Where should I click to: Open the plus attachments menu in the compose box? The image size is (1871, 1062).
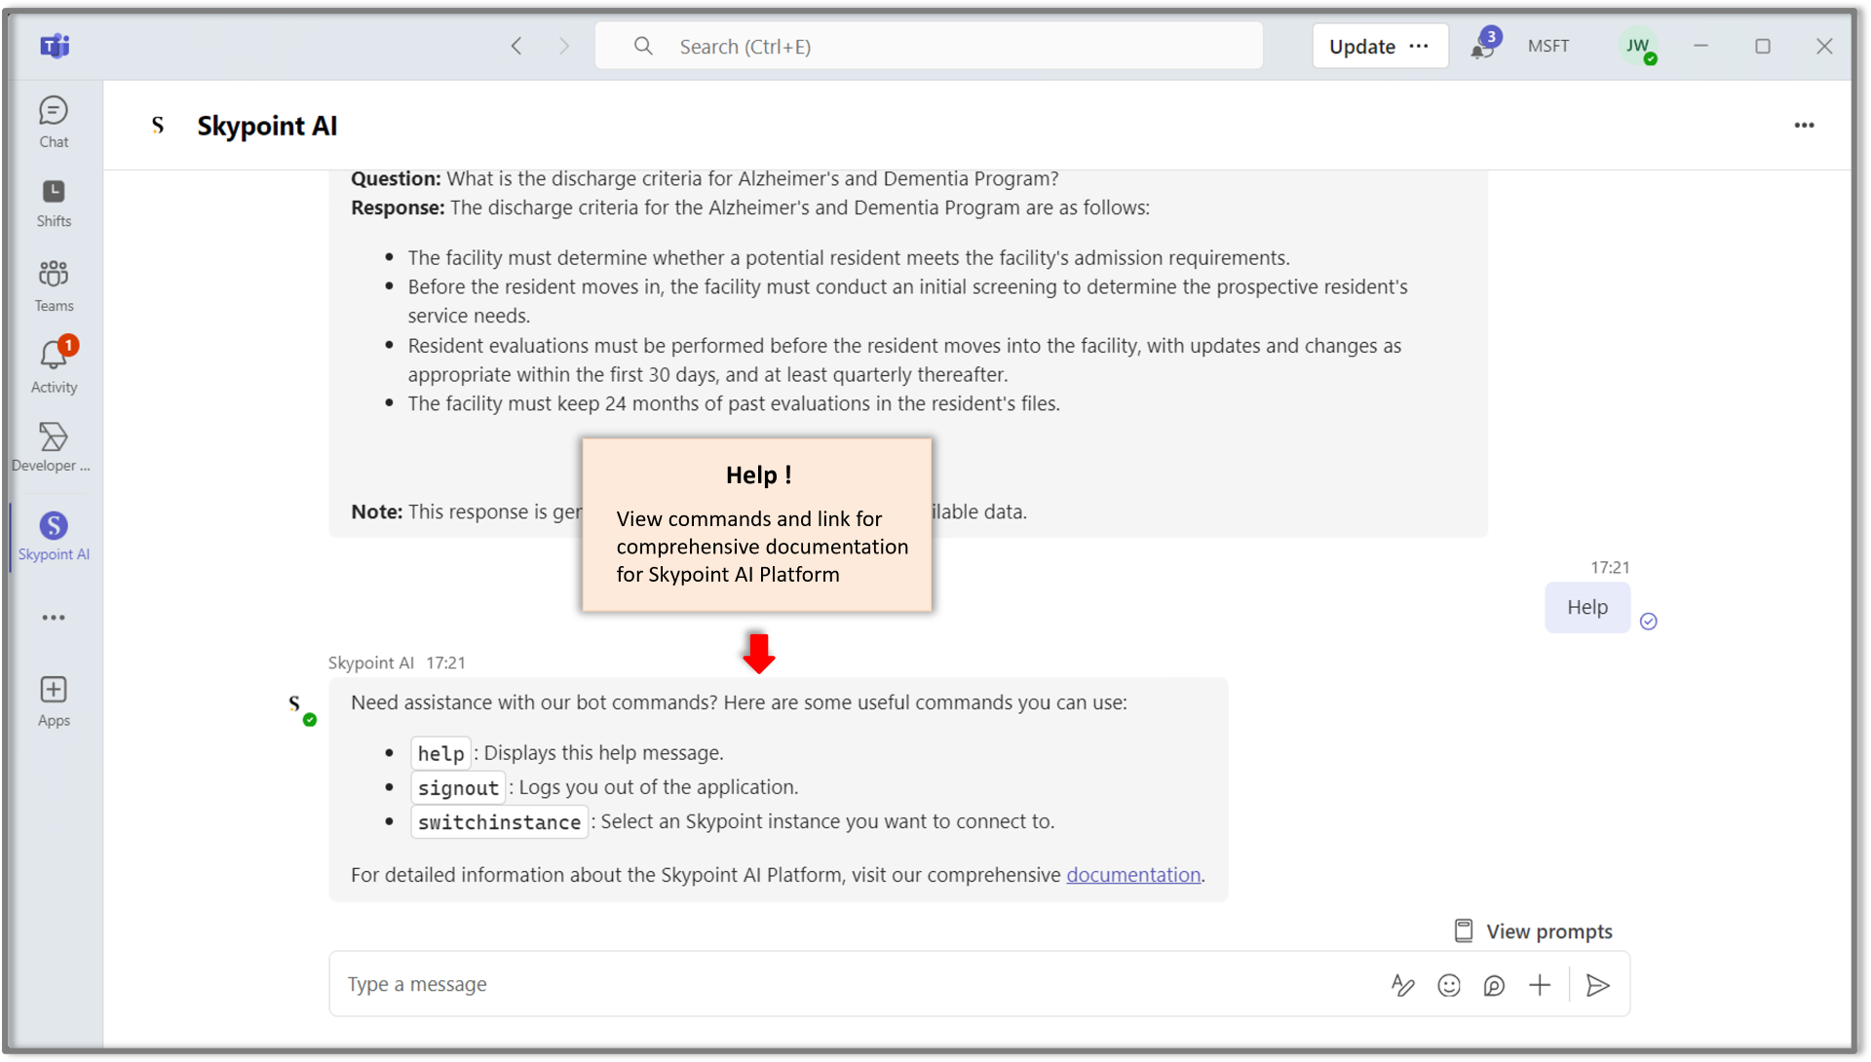(x=1540, y=985)
